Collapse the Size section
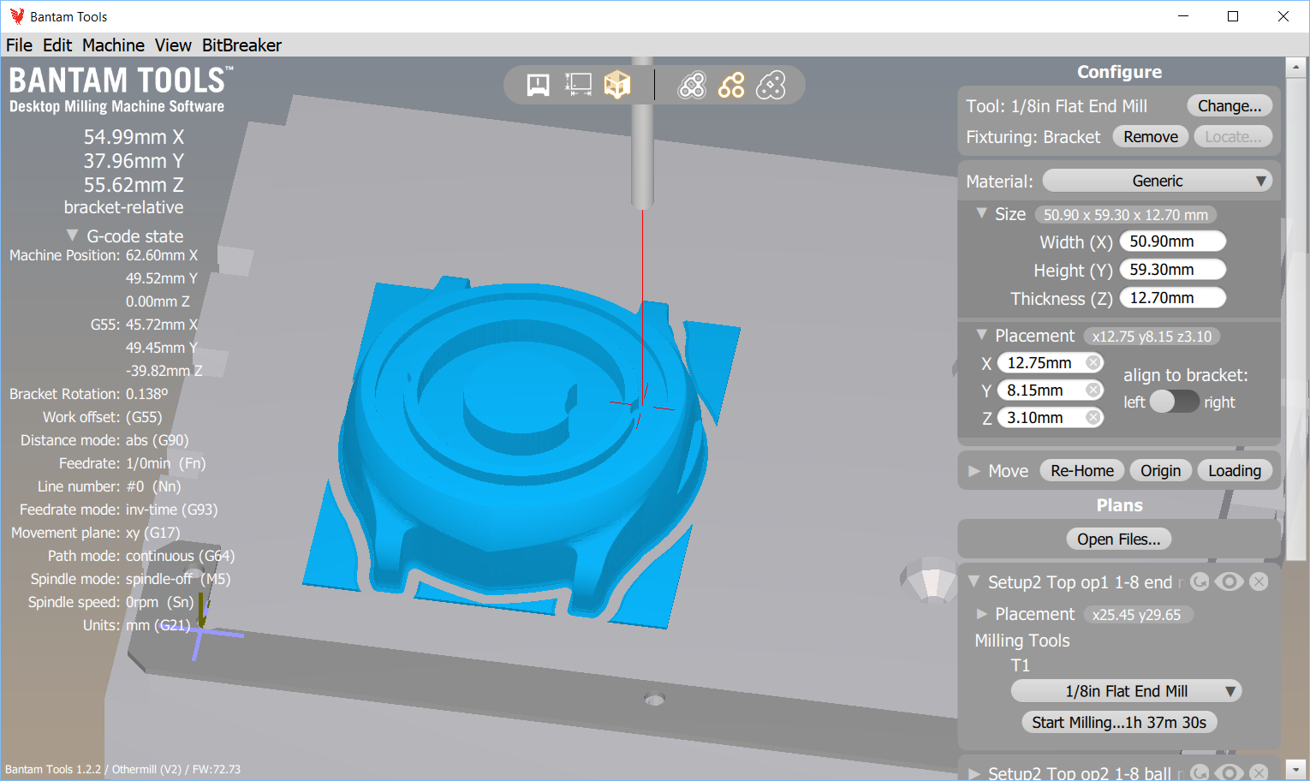Screen dimensions: 1310x781 pos(981,214)
